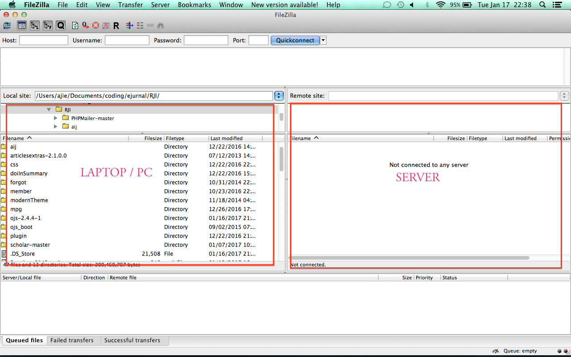The height and width of the screenshot is (357, 571).
Task: Click the Host input field
Action: 44,40
